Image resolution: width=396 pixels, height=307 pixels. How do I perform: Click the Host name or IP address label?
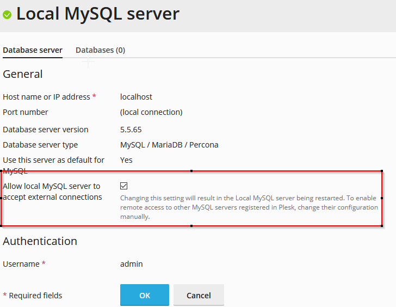coord(46,97)
